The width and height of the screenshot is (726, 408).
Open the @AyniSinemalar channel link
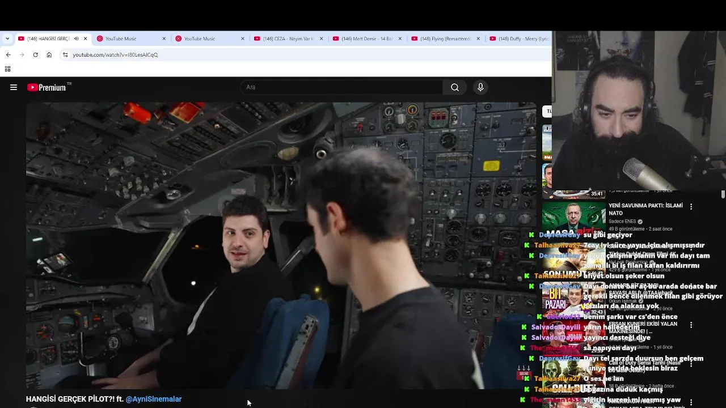154,399
